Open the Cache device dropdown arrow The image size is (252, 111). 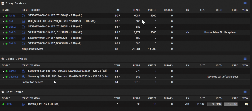(x=3, y=71)
